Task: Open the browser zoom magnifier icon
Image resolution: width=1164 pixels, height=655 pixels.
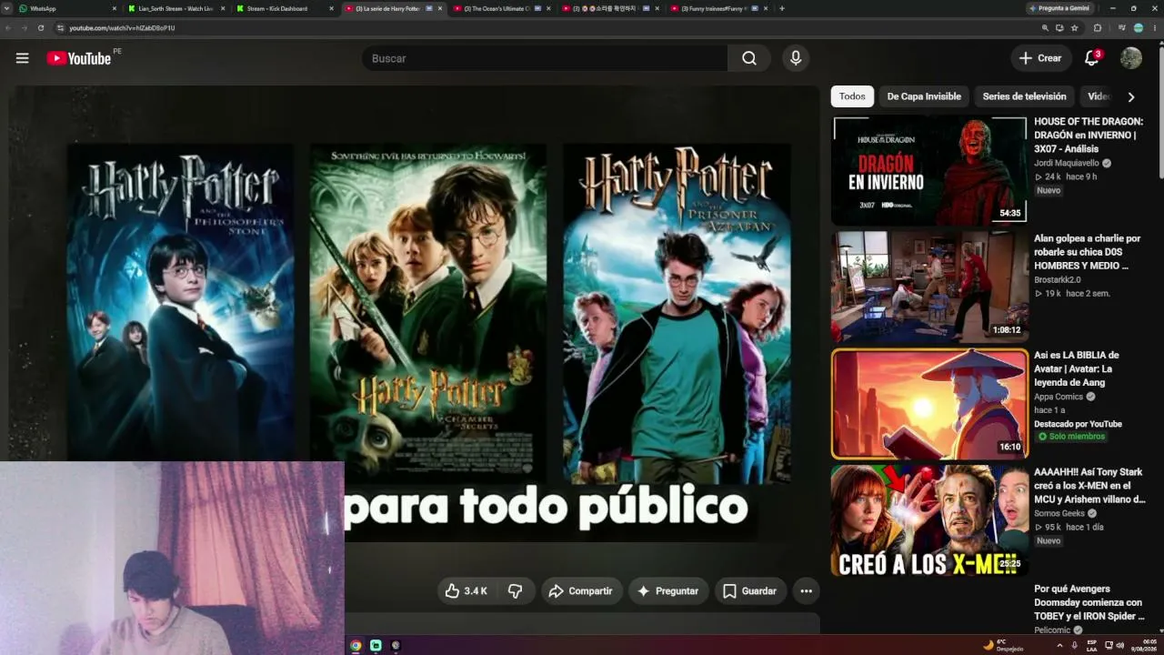Action: pos(1046,28)
